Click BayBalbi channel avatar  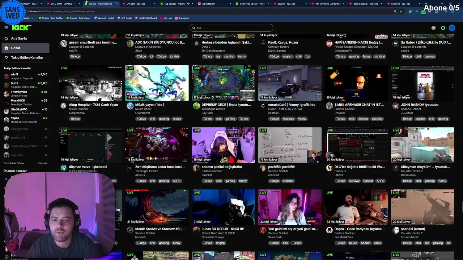(196, 106)
